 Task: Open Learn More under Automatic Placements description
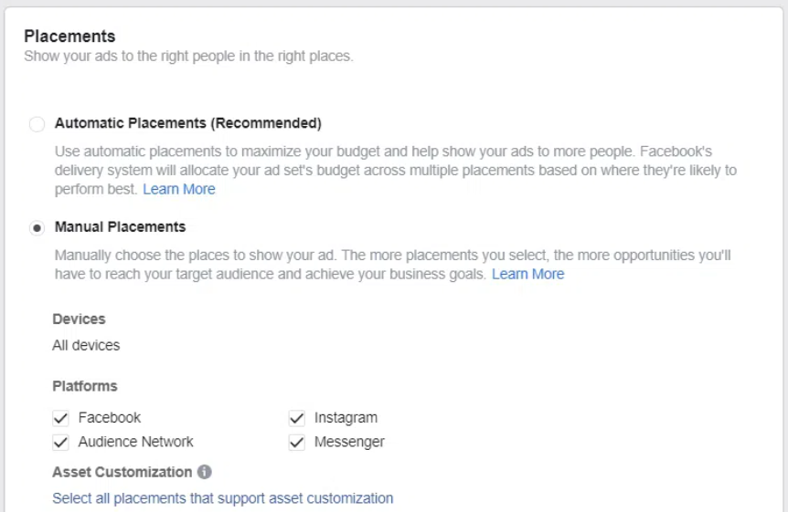pos(179,189)
